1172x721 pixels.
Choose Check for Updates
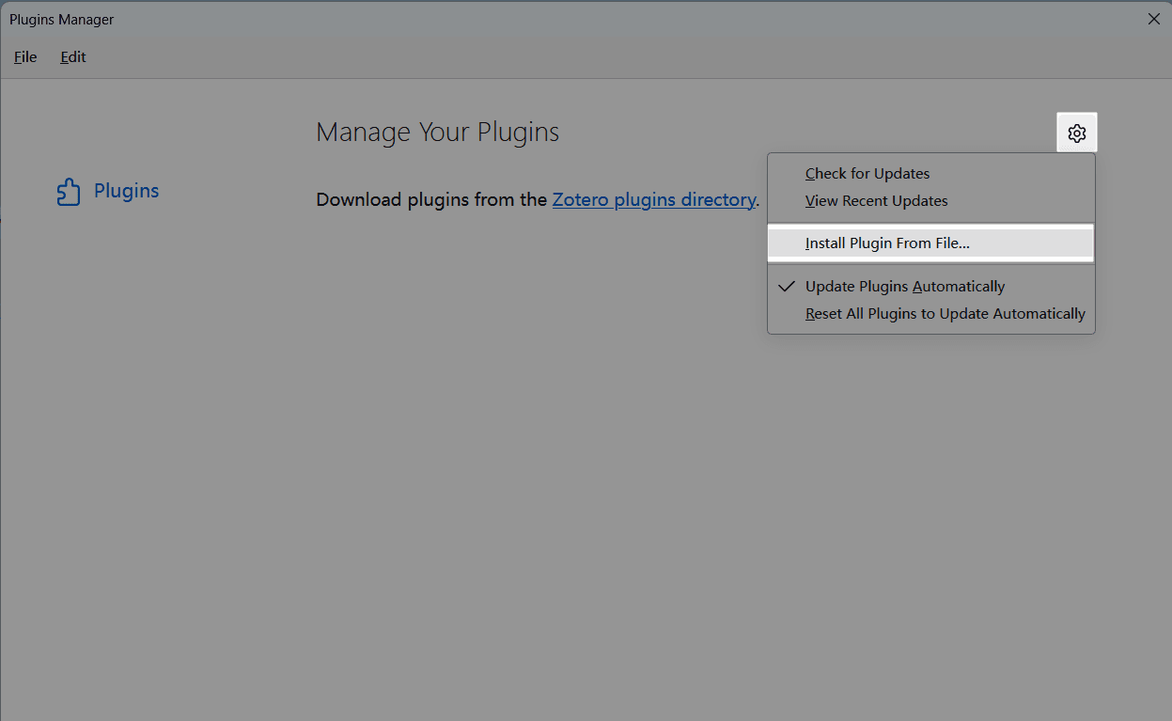pyautogui.click(x=867, y=174)
